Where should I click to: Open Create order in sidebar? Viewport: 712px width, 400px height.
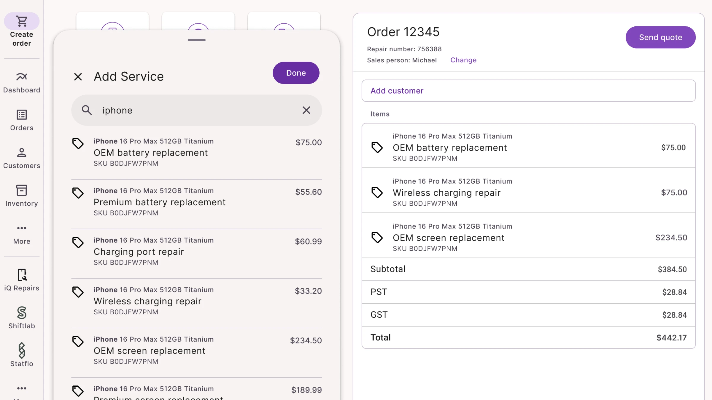22,30
